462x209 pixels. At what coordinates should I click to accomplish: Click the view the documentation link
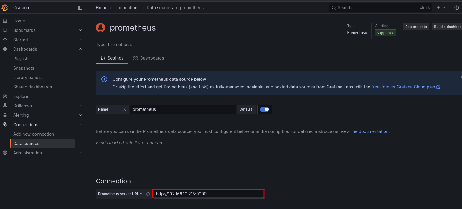[364, 131]
